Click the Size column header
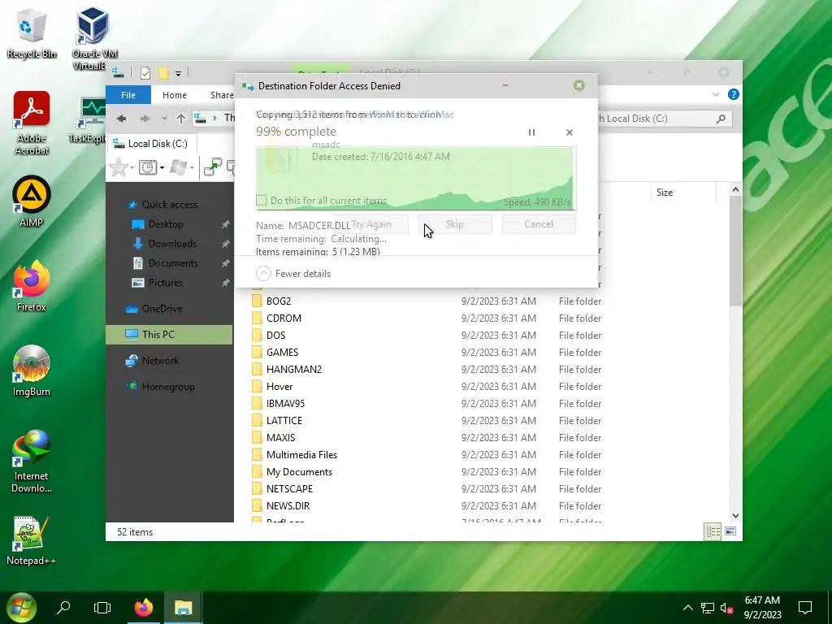The height and width of the screenshot is (624, 832). coord(683,192)
